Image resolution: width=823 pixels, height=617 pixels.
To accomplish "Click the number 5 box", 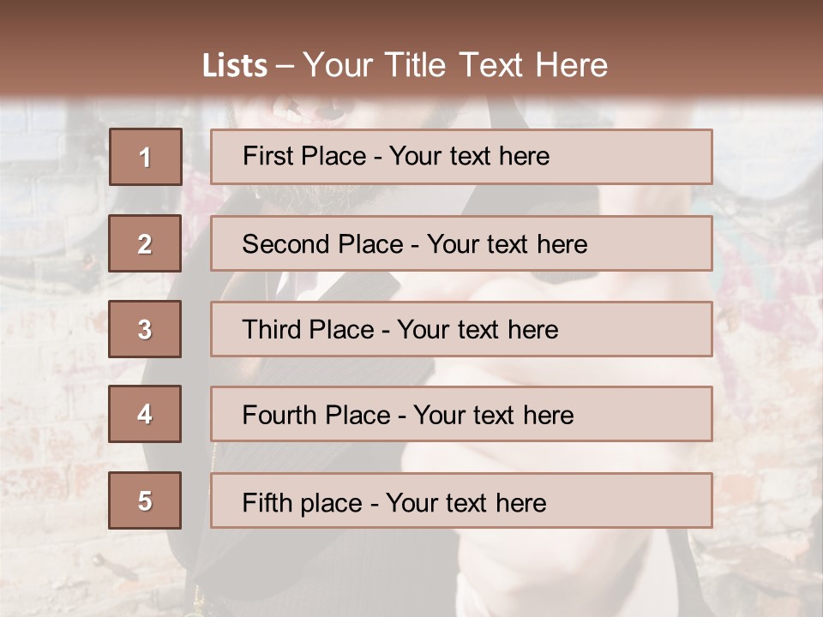I will click(x=145, y=500).
